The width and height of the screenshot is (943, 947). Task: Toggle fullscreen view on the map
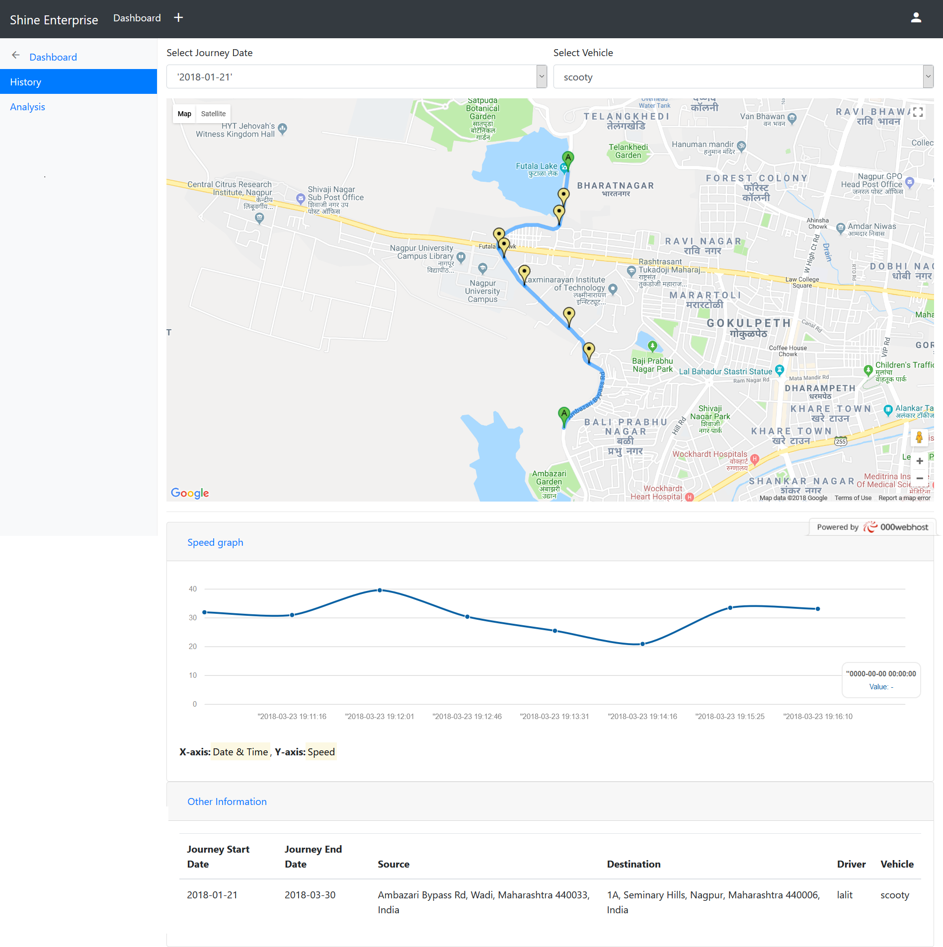point(918,112)
